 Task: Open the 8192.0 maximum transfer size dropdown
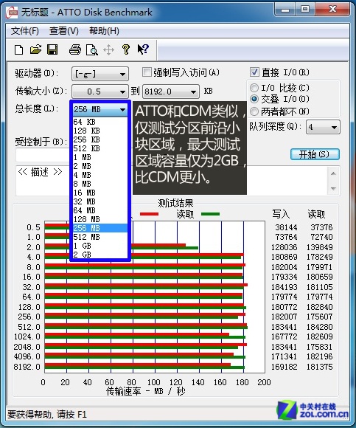[170, 92]
